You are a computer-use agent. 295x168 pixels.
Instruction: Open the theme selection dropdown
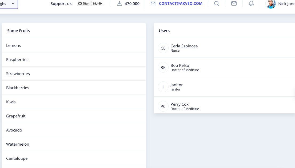point(8,4)
